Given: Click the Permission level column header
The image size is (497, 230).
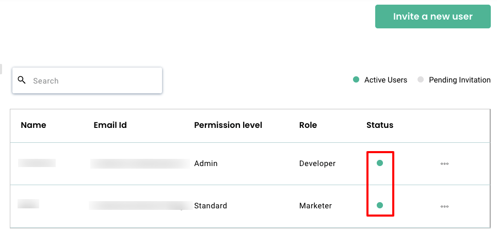Looking at the screenshot, I should [x=228, y=125].
